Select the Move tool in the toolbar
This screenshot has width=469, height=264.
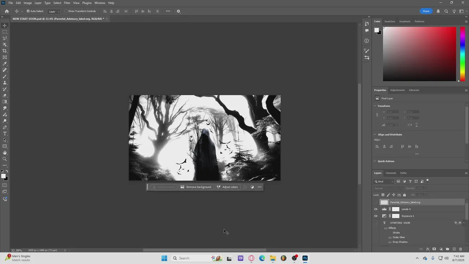click(5, 25)
